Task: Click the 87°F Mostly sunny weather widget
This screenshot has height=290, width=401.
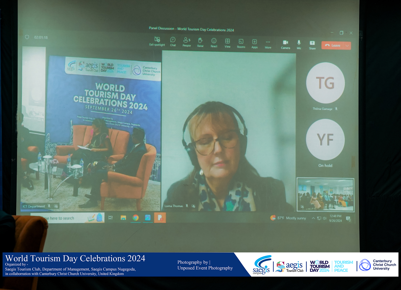Action: click(288, 218)
